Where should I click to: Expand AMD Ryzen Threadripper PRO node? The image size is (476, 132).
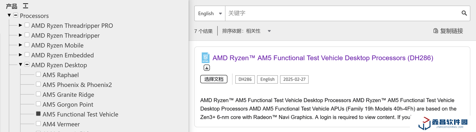click(20, 25)
